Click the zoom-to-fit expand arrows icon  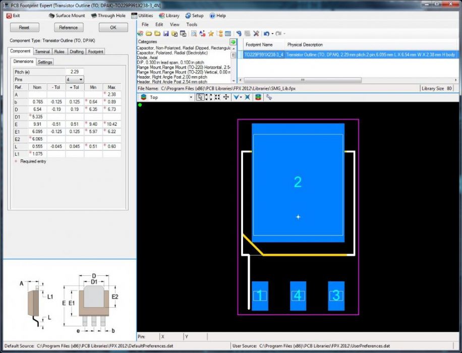209,97
